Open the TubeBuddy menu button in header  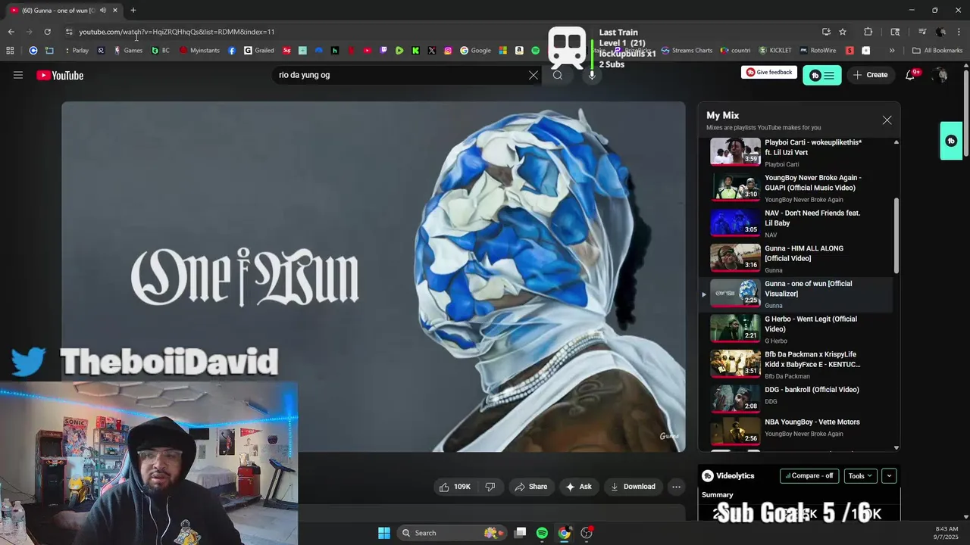[821, 75]
